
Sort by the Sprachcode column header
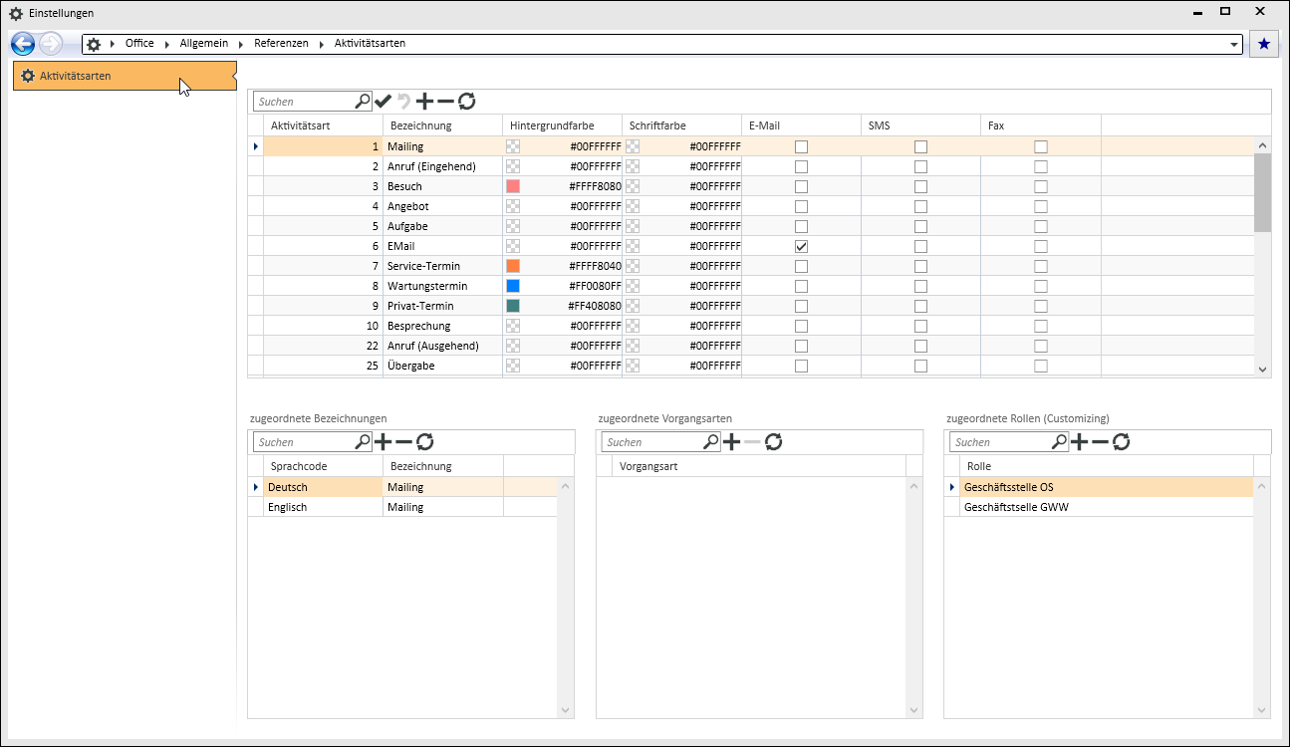[x=323, y=466]
